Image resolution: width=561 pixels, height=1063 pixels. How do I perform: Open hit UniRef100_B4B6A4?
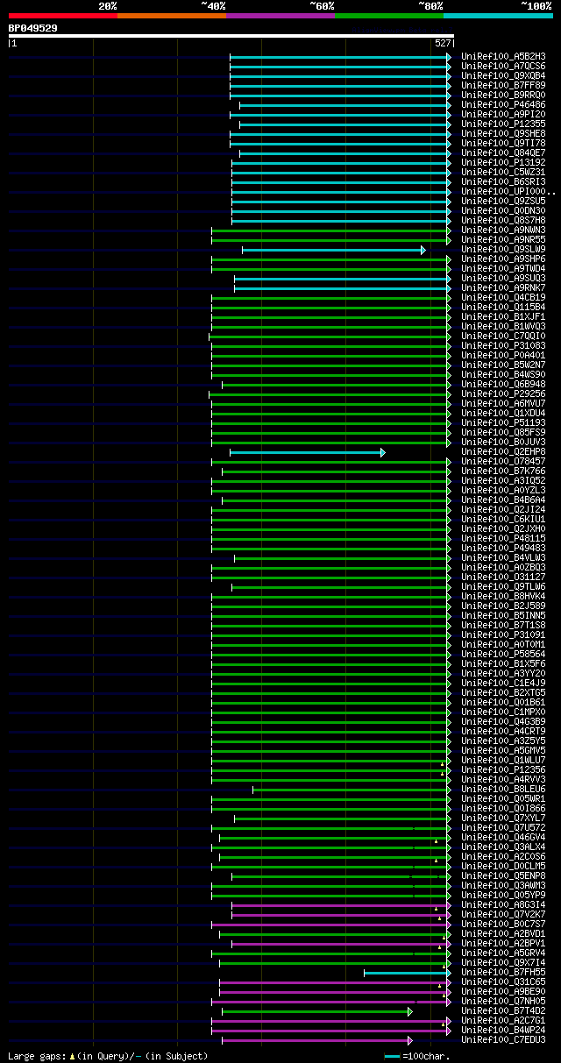(503, 500)
